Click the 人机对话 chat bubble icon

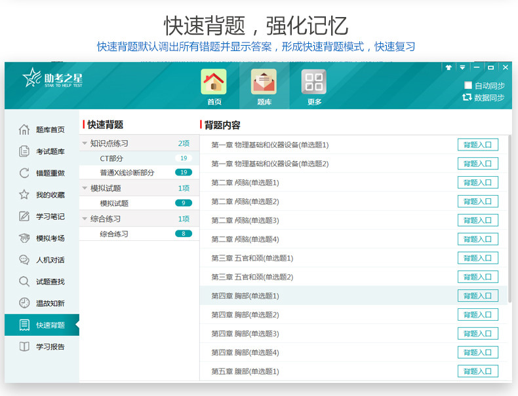click(24, 260)
